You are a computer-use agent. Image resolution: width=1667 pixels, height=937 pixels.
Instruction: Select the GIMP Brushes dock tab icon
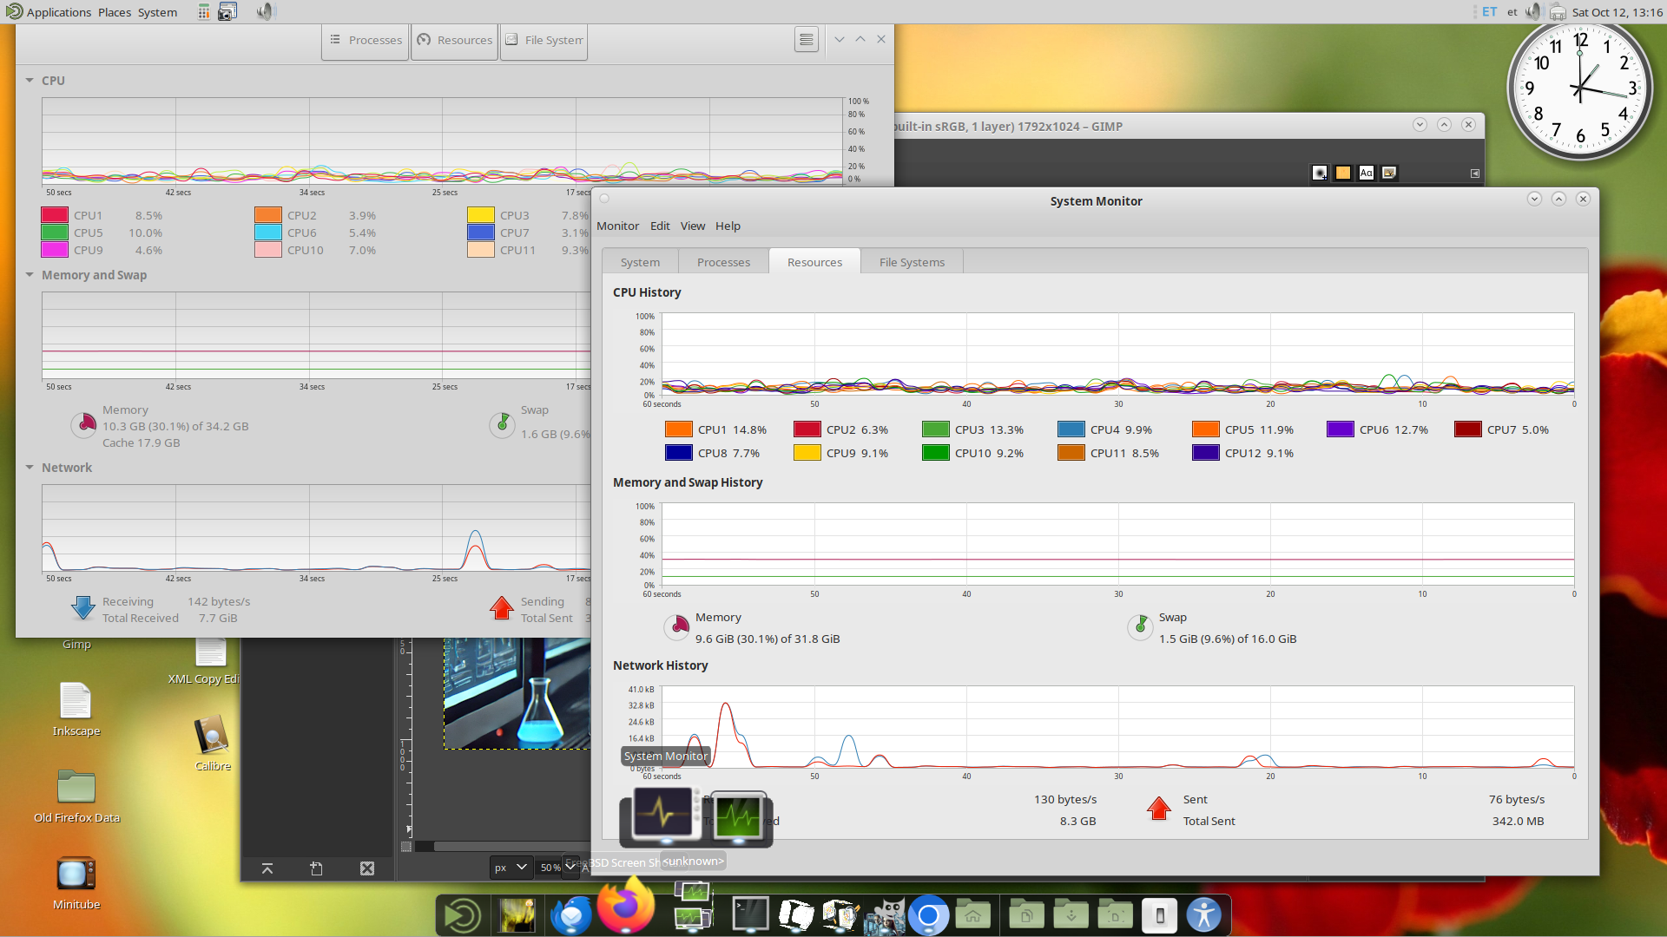1320,173
